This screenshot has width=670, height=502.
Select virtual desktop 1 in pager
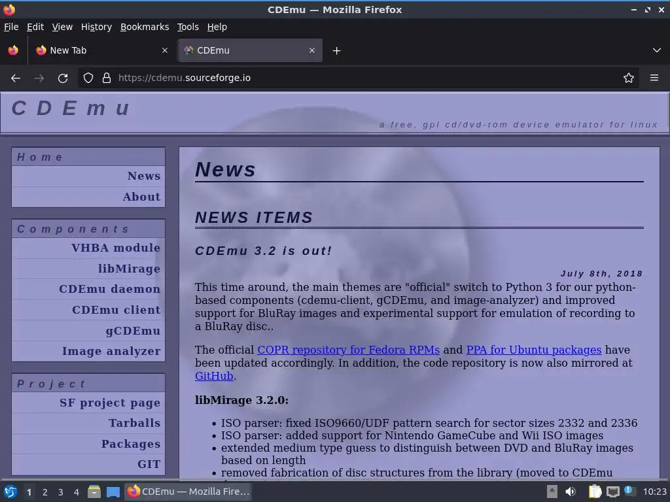(x=29, y=492)
